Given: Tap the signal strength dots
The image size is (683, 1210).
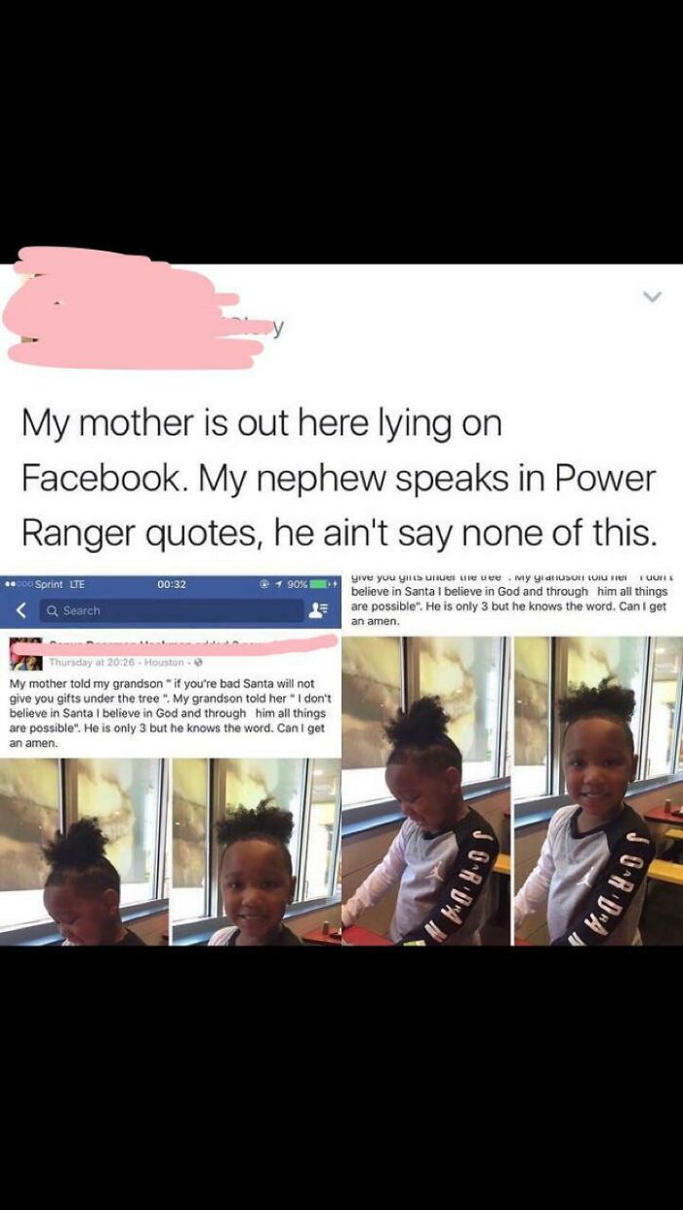Looking at the screenshot, I should click(x=18, y=584).
